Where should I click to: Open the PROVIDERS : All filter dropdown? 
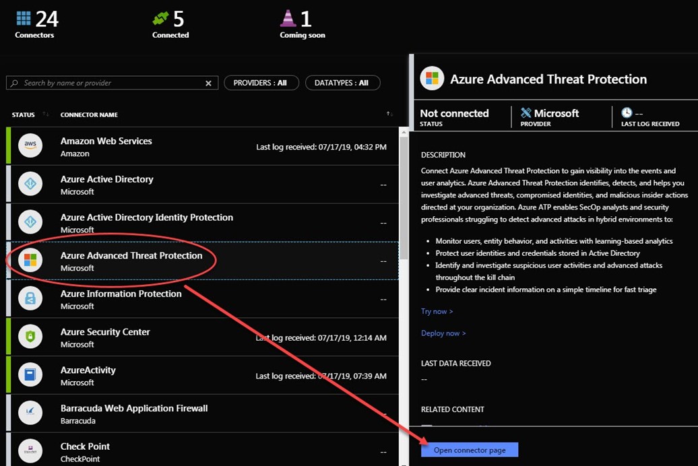pos(259,83)
